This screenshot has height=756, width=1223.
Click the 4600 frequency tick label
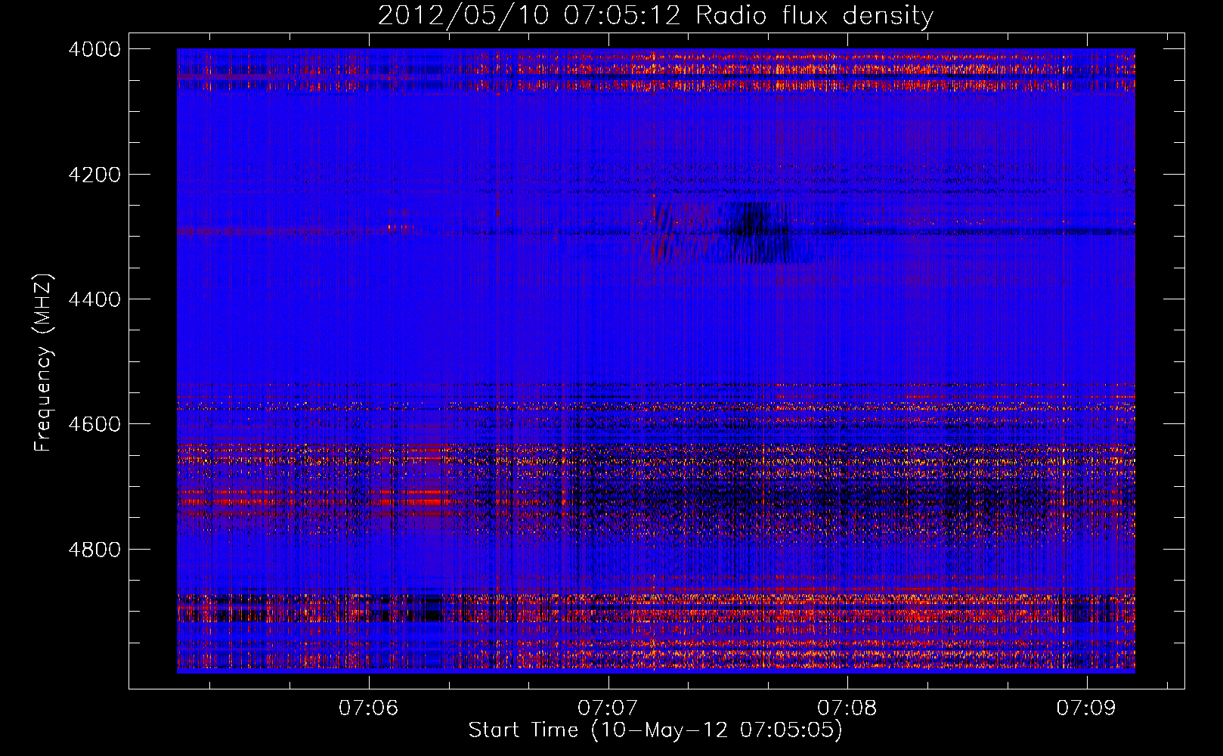(94, 424)
